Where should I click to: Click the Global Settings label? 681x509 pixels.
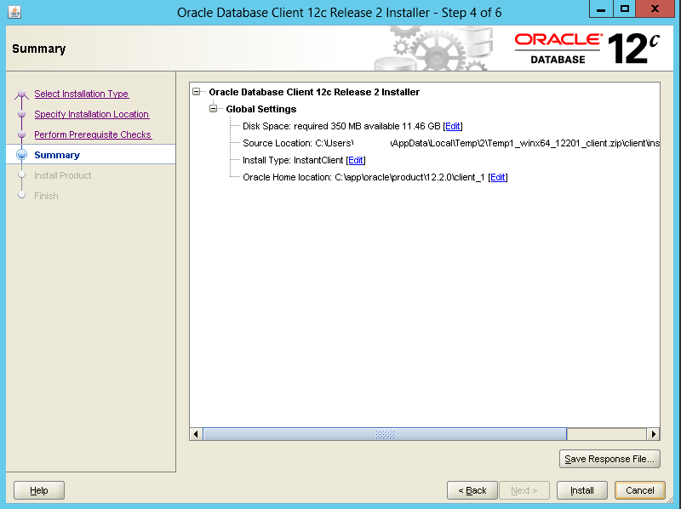pos(261,109)
